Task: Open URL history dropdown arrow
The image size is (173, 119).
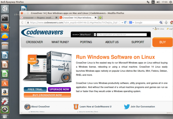Action: pyautogui.click(x=122, y=23)
